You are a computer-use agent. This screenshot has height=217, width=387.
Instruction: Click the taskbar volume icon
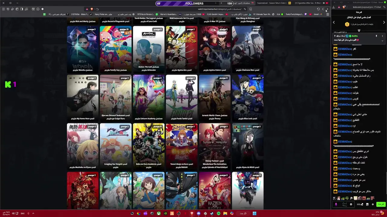tap(13, 213)
